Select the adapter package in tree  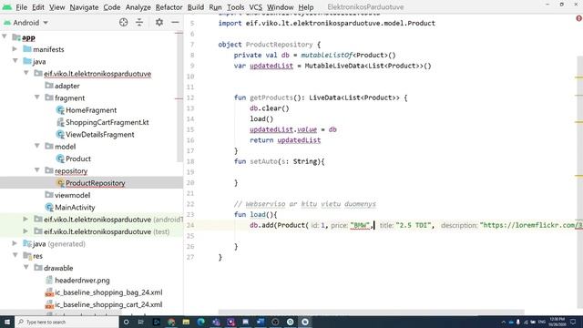pyautogui.click(x=66, y=86)
